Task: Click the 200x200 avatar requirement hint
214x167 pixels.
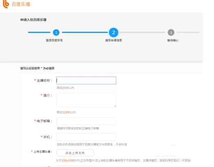Action: click(x=123, y=160)
